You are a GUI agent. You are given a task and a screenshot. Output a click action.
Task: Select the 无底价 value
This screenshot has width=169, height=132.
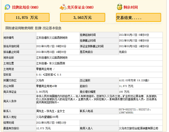[123, 52]
